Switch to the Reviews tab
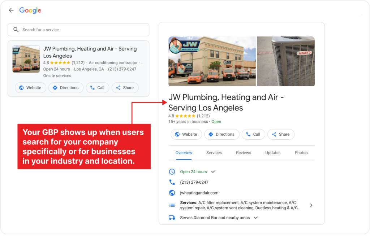Viewport: 370px width, 236px height. pos(243,152)
